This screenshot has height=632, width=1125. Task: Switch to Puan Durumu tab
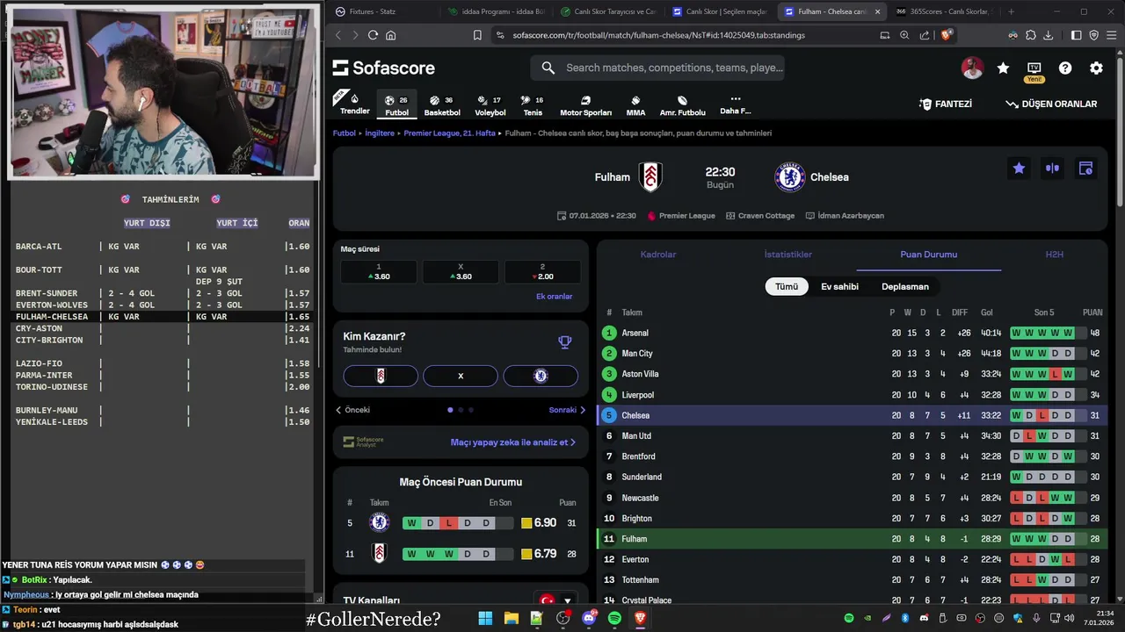pos(928,255)
